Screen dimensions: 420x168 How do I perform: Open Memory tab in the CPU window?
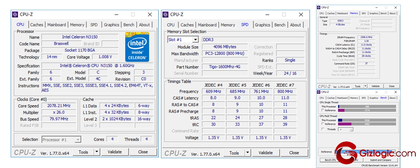pos(77,25)
